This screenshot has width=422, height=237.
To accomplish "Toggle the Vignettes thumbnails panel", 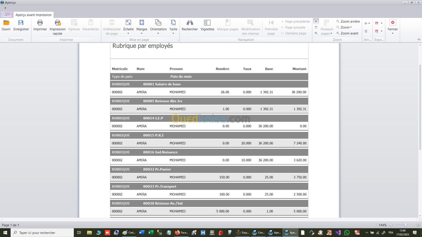I will coord(207,23).
